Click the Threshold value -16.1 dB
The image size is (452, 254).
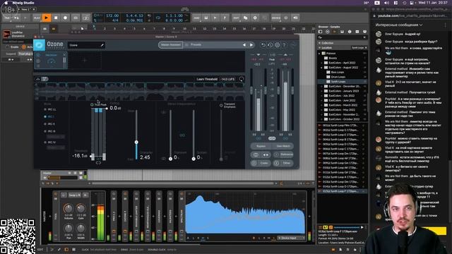pos(80,156)
